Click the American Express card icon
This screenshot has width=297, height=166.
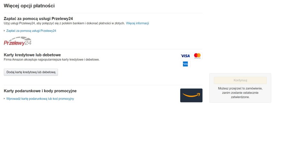(185, 64)
